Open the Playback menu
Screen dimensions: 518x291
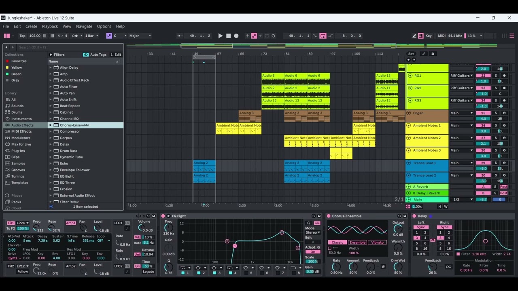[50, 26]
